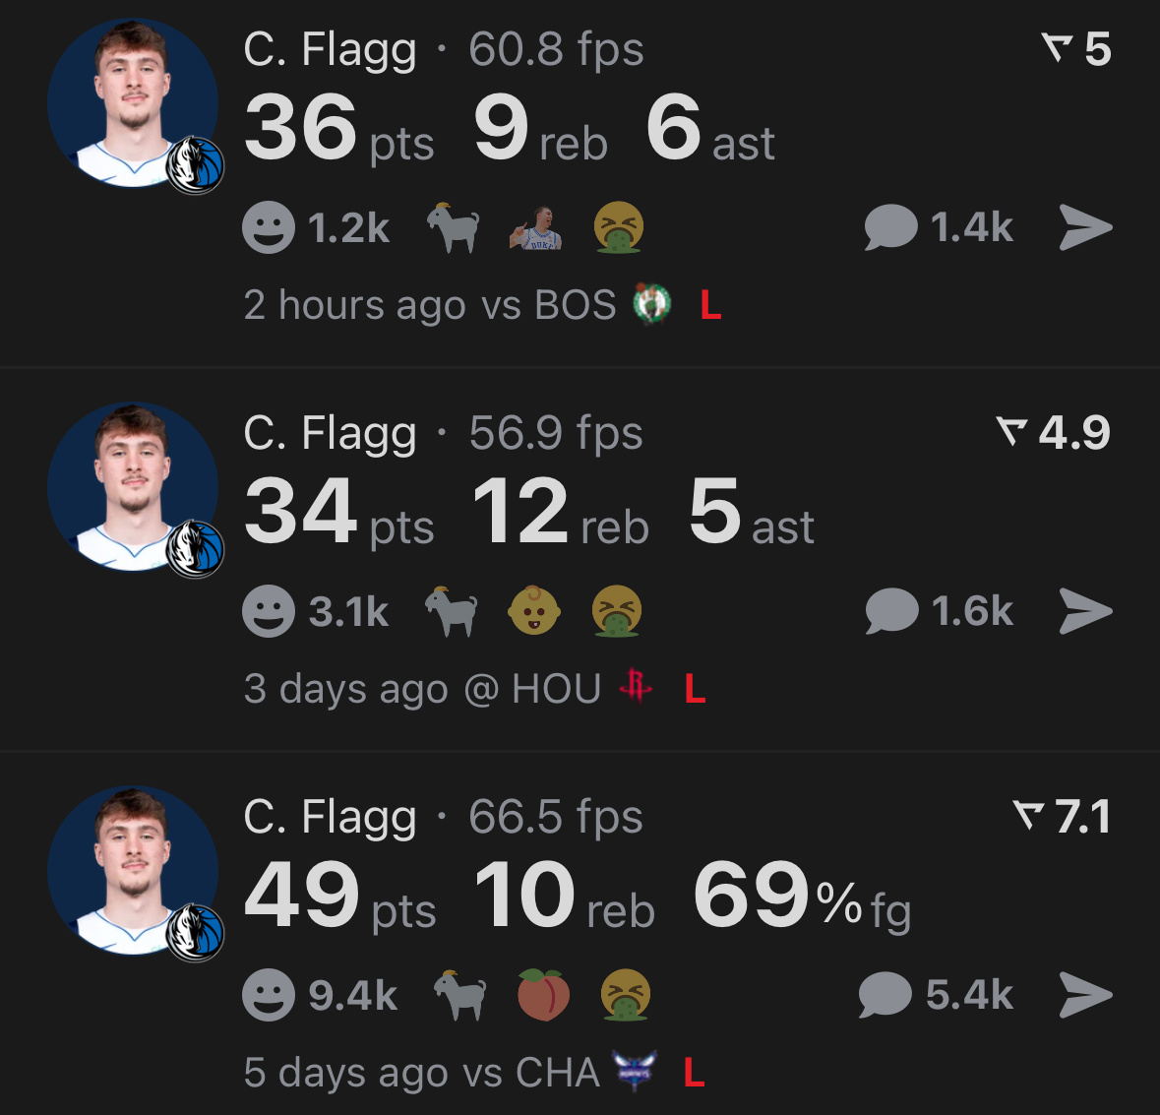Select the peach emoji on the 49-point game
This screenshot has width=1160, height=1115.
coord(543,993)
